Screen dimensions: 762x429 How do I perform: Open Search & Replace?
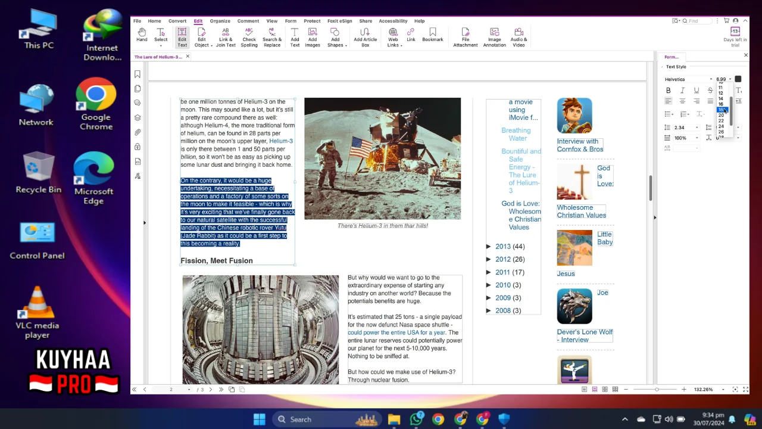click(272, 37)
